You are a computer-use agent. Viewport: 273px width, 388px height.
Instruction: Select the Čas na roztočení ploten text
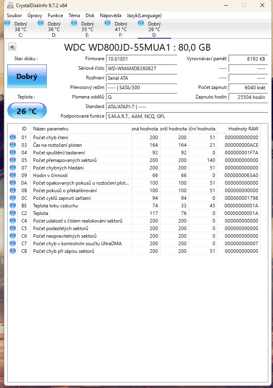(57, 145)
